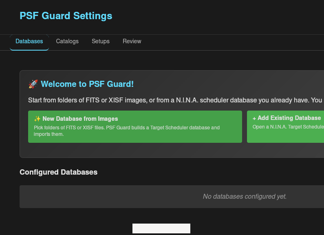Viewport: 324px width, 235px height.
Task: Click the Welcome to PSF Guard! heading
Action: (x=87, y=84)
